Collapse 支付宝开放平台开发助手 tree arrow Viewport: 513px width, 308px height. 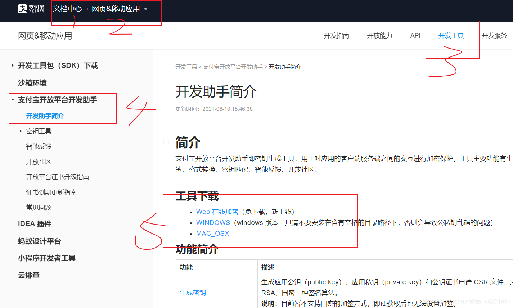click(x=13, y=100)
